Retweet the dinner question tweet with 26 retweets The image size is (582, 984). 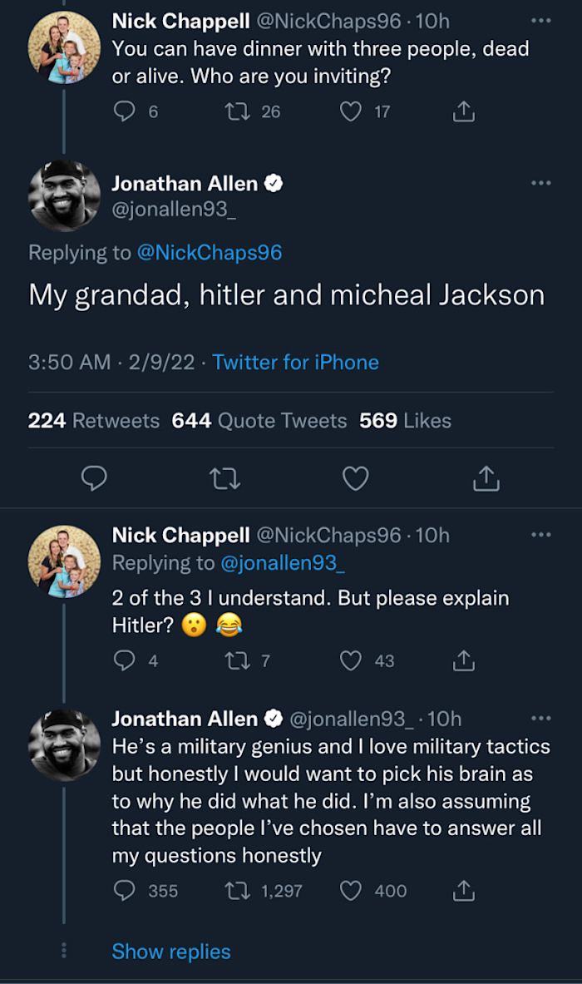(233, 111)
